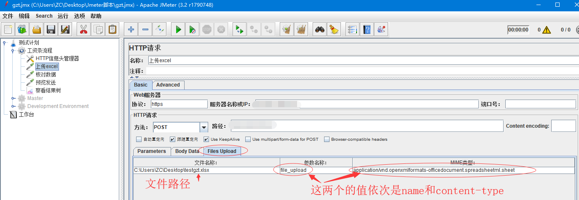Open the Search menu
579x200 pixels.
click(44, 16)
